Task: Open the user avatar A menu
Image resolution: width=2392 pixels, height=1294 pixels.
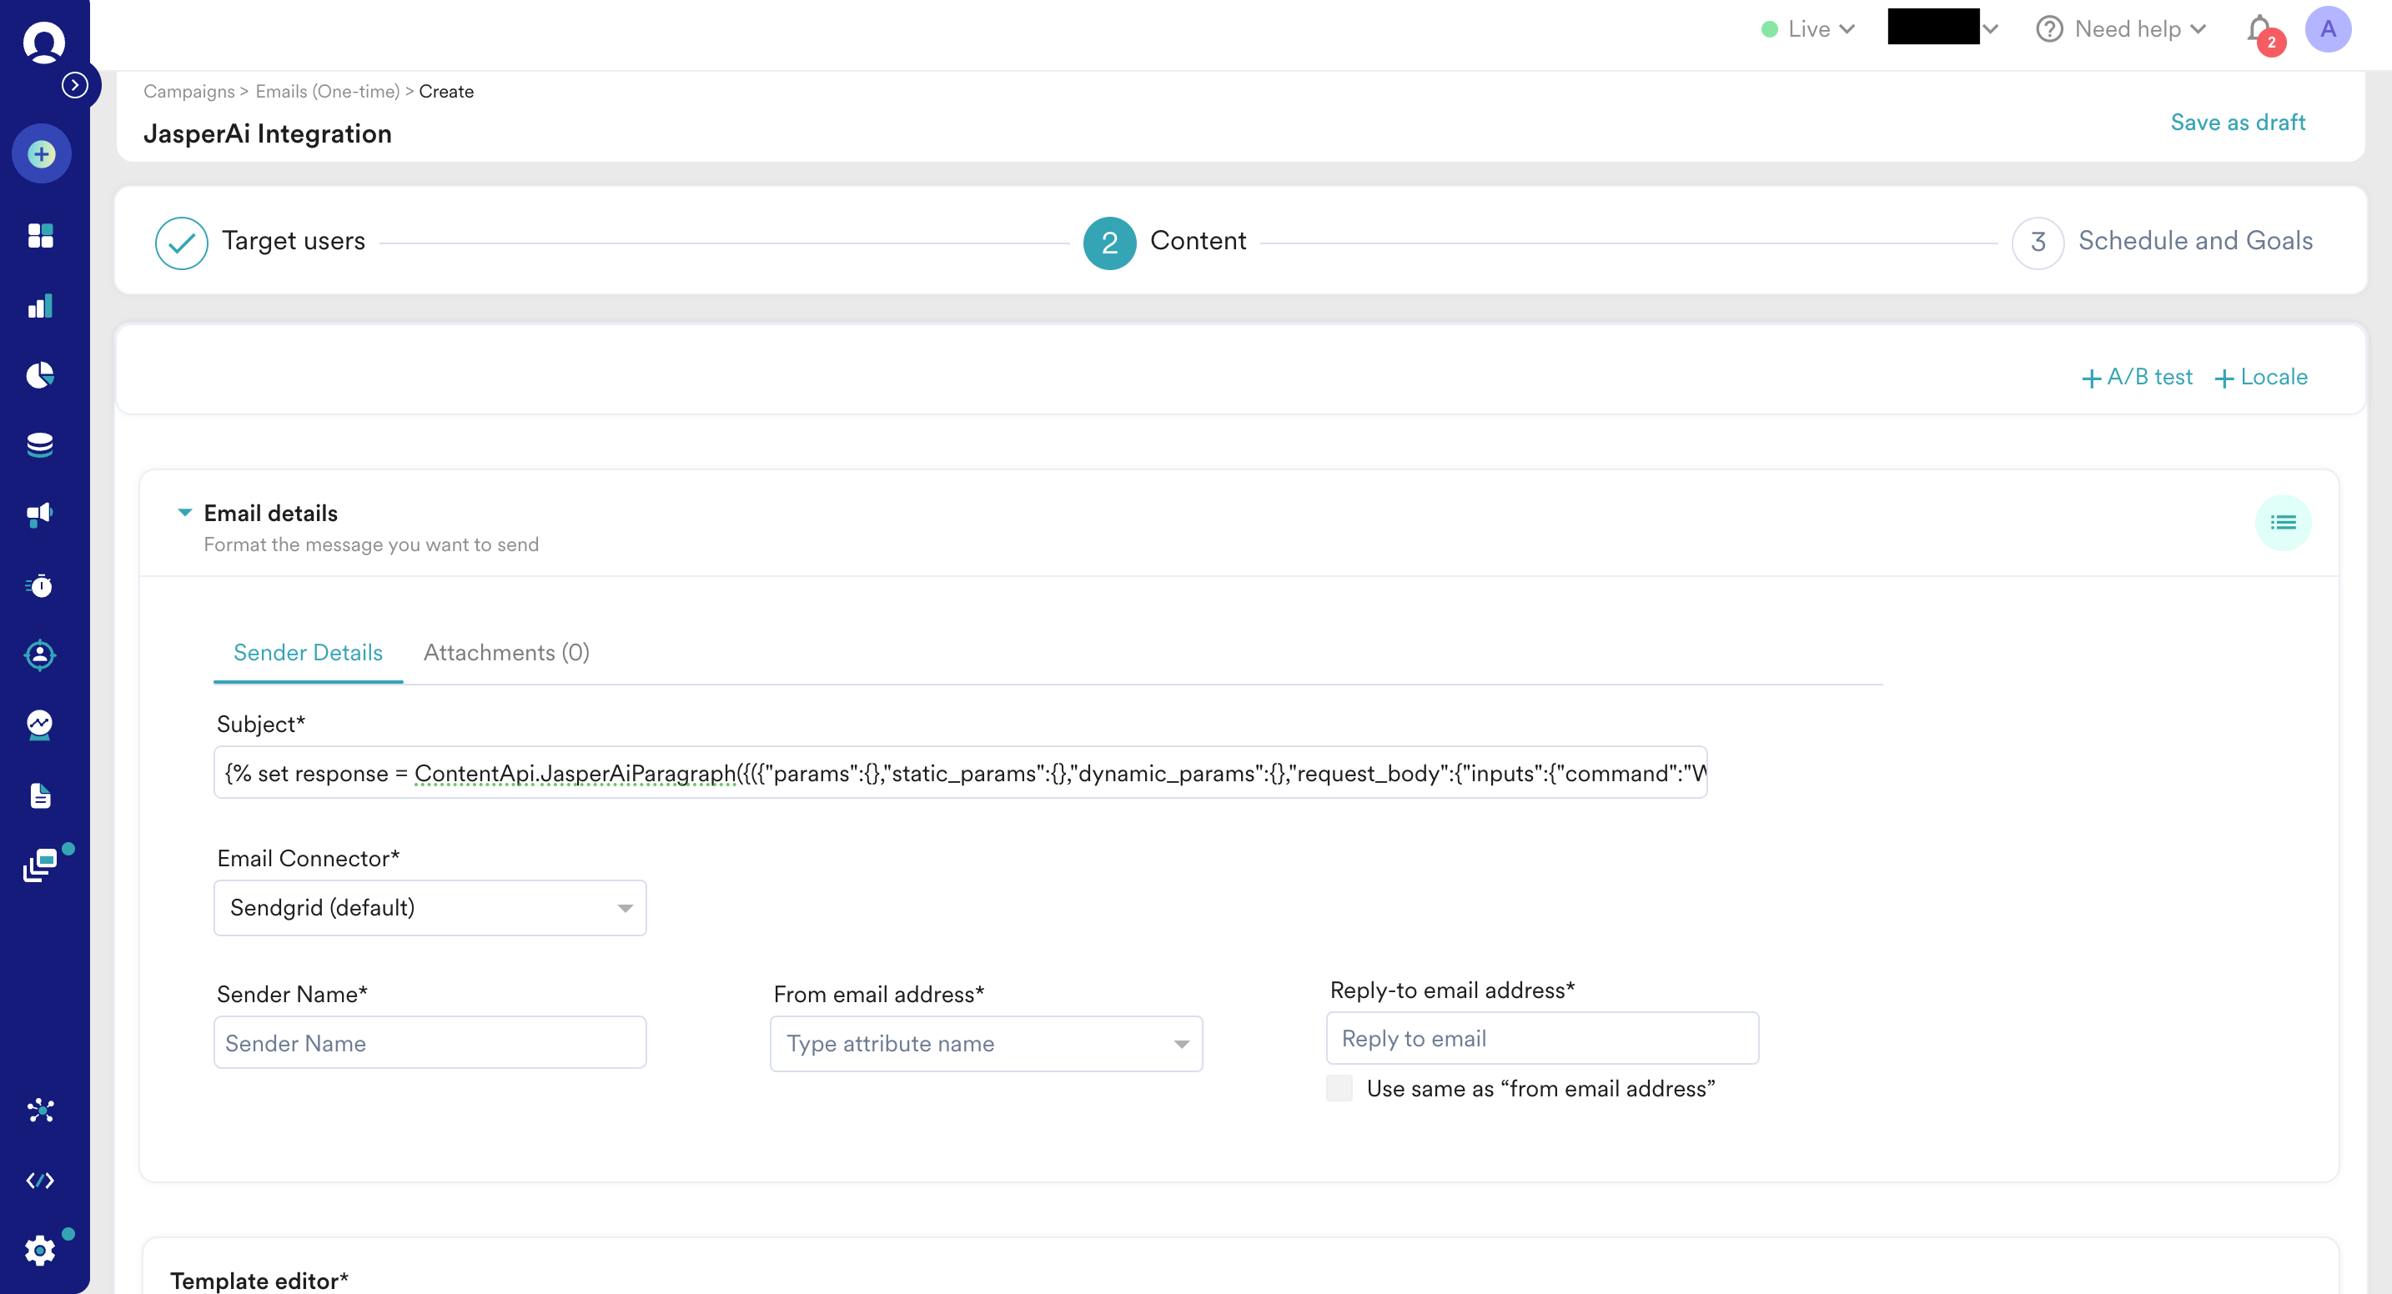Action: (2328, 30)
